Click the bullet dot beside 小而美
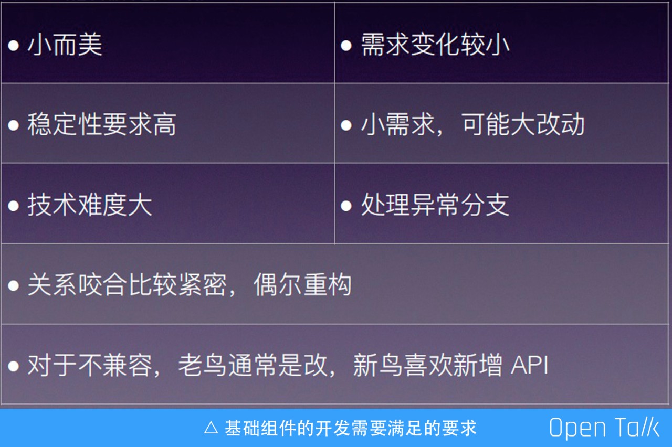This screenshot has height=447, width=672. coord(14,46)
